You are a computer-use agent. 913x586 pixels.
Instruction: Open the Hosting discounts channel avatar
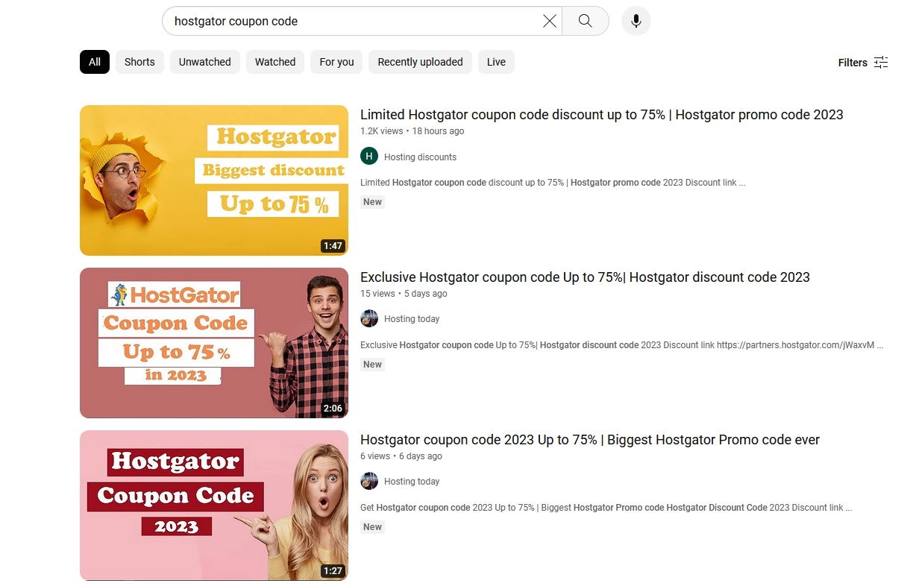coord(369,156)
